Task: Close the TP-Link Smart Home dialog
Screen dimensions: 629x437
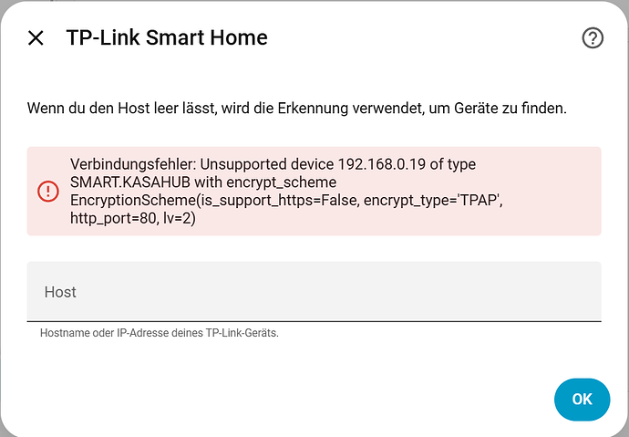Action: [36, 38]
